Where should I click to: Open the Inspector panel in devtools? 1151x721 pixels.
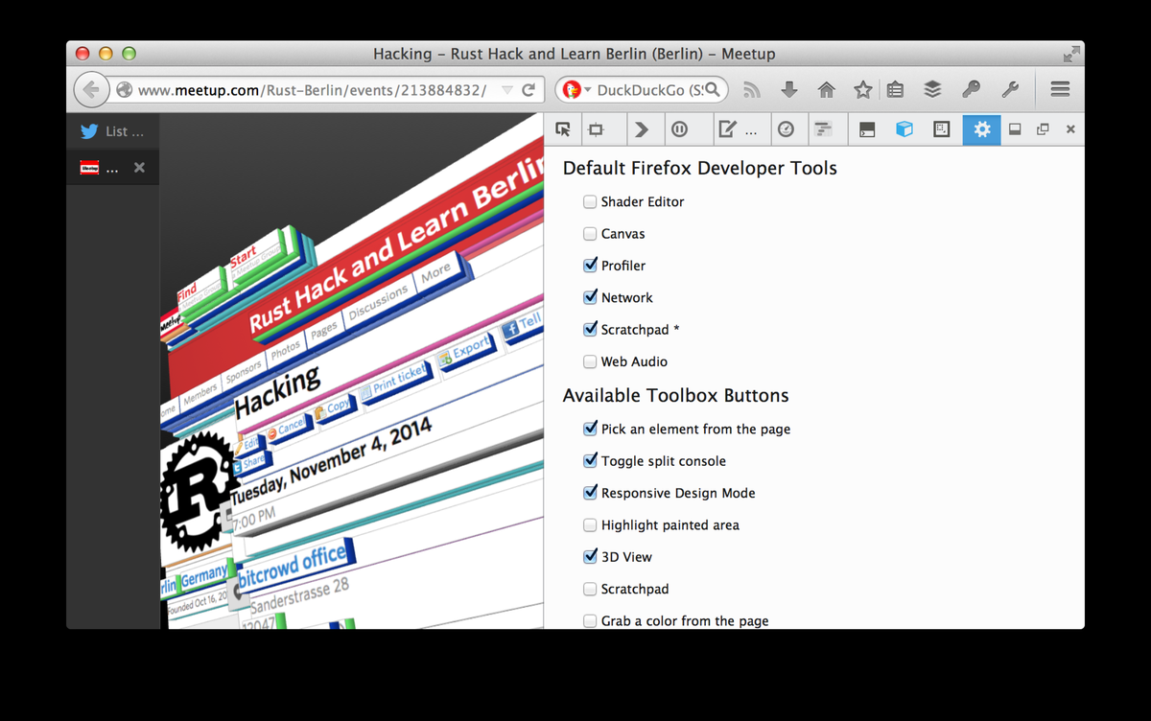(597, 129)
